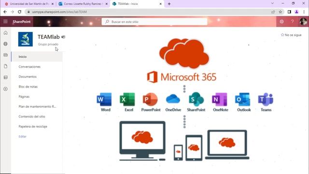Viewport: 309px width, 174px height.
Task: Open the My lists icon in the left rail
Action: pyautogui.click(x=5, y=77)
